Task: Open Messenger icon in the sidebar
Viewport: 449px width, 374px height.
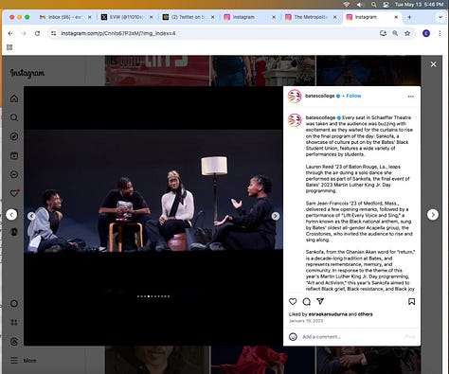Action: [14, 174]
